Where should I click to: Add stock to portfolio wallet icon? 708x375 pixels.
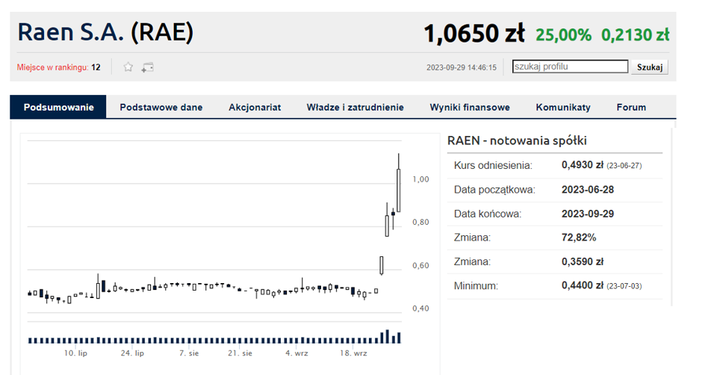(x=147, y=67)
